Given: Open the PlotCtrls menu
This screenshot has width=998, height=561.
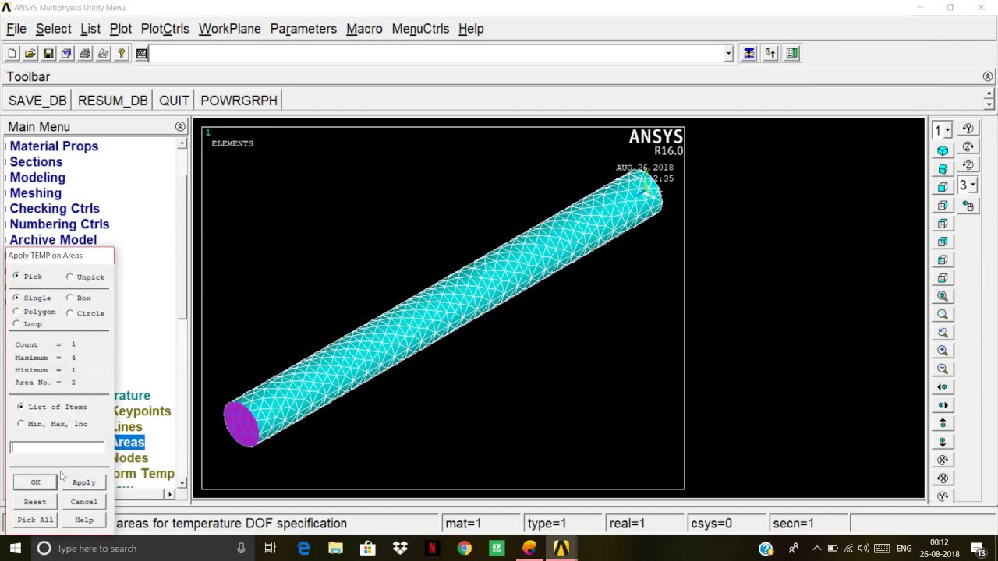Looking at the screenshot, I should click(x=165, y=29).
